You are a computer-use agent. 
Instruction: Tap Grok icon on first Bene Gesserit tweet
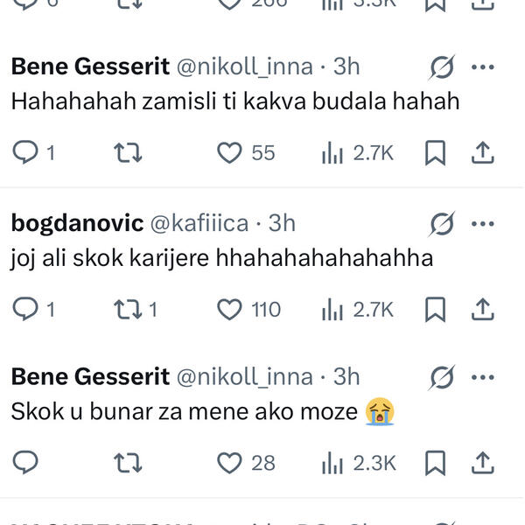442,67
